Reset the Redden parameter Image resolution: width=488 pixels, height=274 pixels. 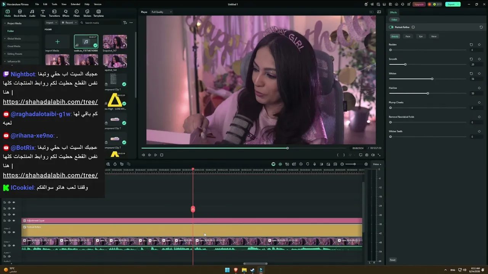471,45
